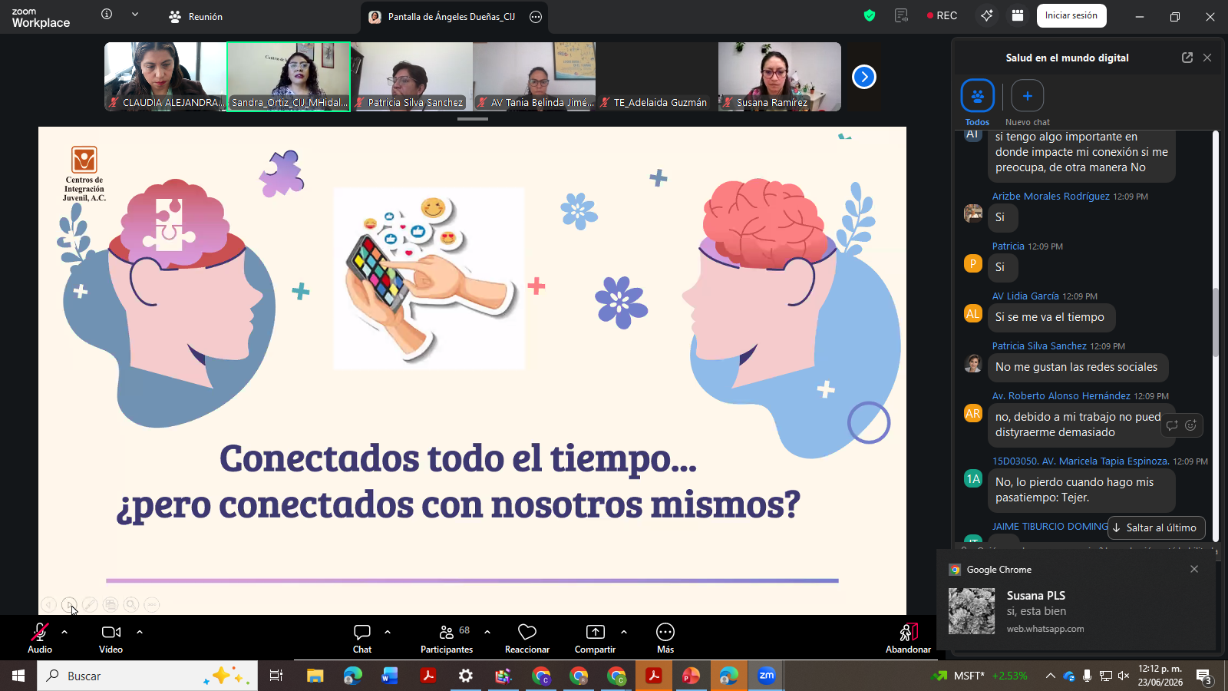Image resolution: width=1228 pixels, height=691 pixels.
Task: Click message 'Si se me va el tiempo'
Action: (1050, 317)
